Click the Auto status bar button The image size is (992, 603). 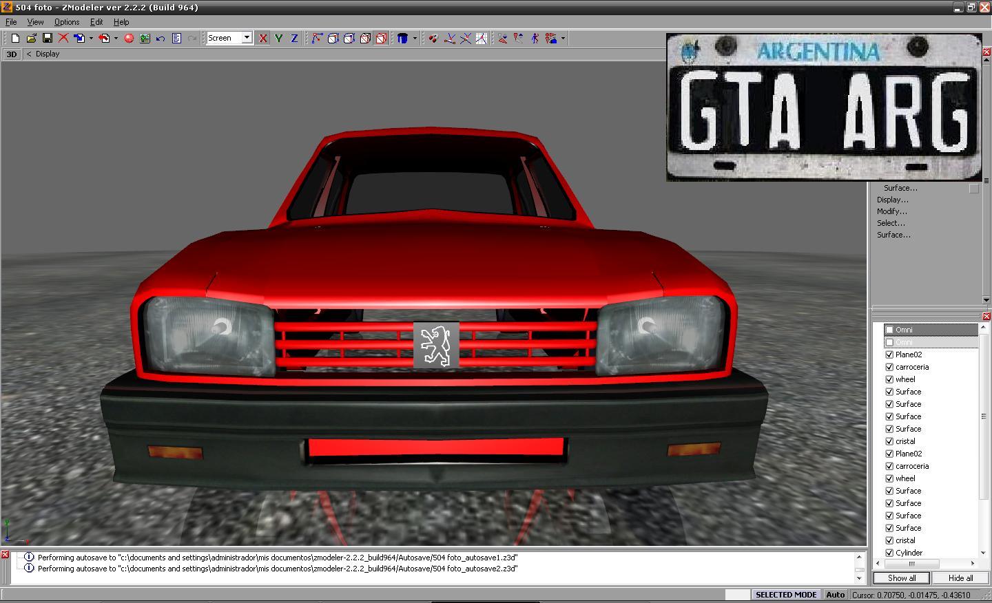(836, 595)
